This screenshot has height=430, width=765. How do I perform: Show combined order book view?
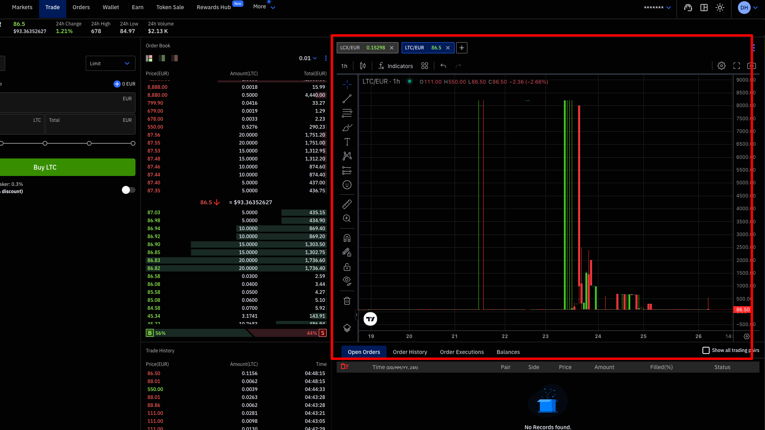click(149, 58)
